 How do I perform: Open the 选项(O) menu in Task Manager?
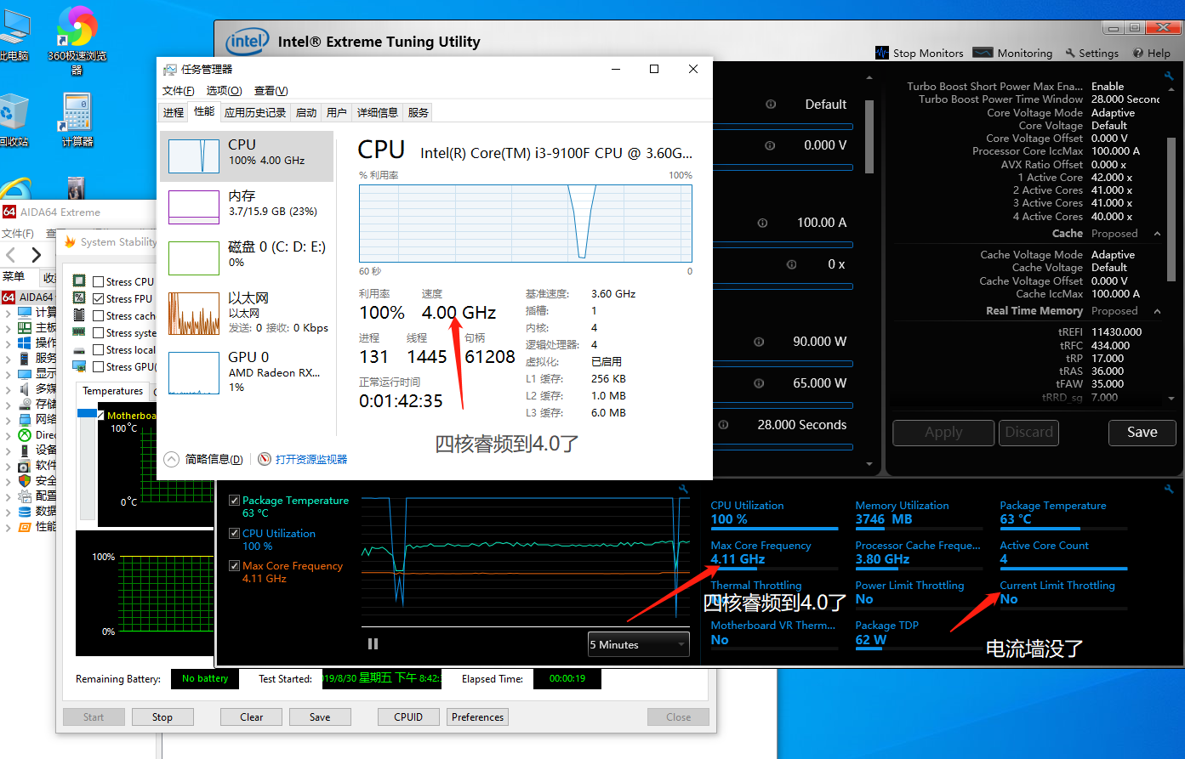224,91
